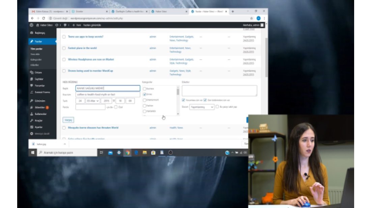
Task: Open Eklentiler plugins in sidebar
Action: (39, 107)
